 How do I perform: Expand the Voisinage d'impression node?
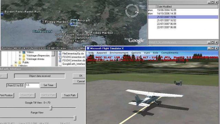click(x=20, y=56)
